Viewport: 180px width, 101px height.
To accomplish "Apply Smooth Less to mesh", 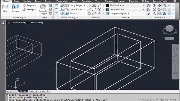I will point(51,9).
